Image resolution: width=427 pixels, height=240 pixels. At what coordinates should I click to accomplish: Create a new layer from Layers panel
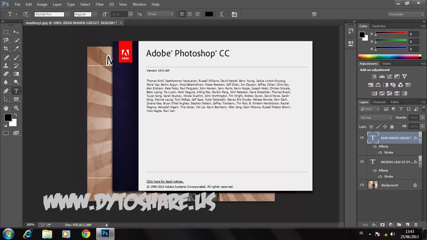pyautogui.click(x=407, y=224)
